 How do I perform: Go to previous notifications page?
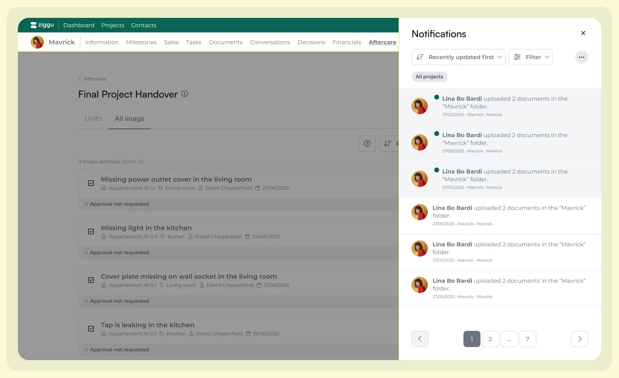coord(420,339)
